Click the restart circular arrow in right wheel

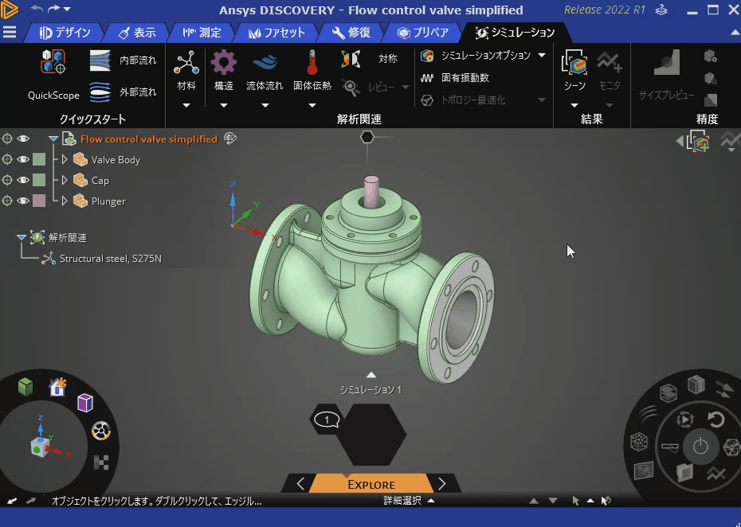pos(716,419)
